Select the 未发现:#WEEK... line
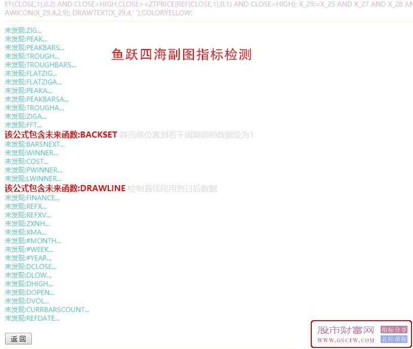This screenshot has width=413, height=349. pos(29,249)
